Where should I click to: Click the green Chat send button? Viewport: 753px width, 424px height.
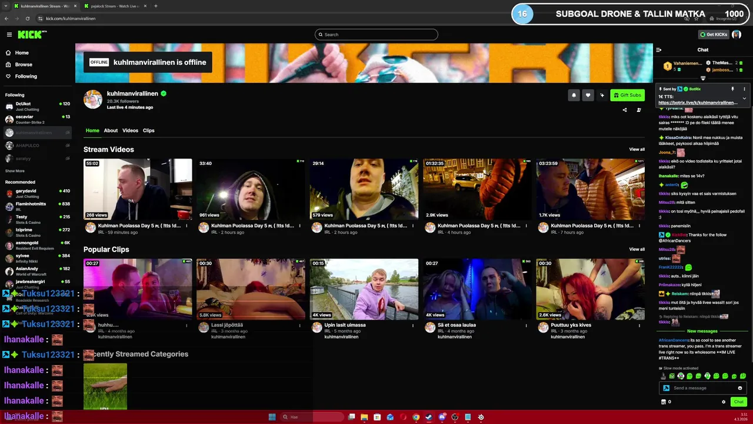(739, 402)
